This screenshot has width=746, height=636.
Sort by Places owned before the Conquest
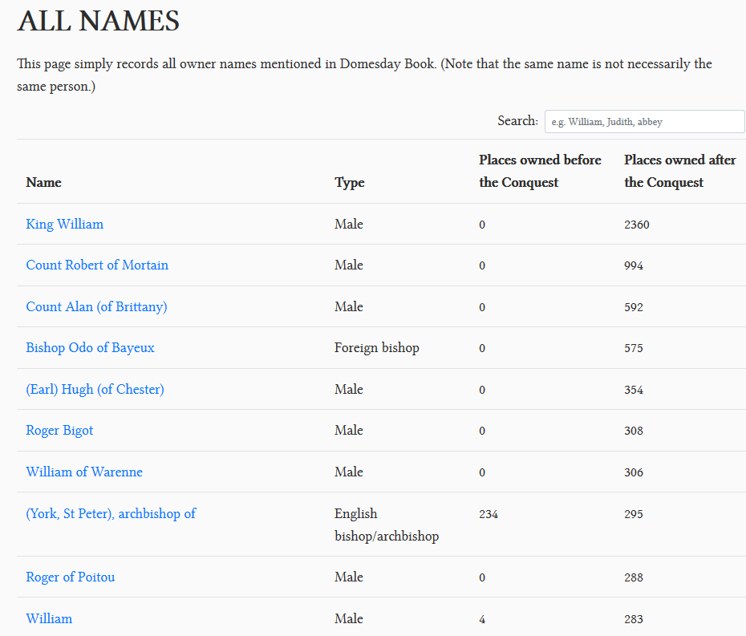(540, 172)
